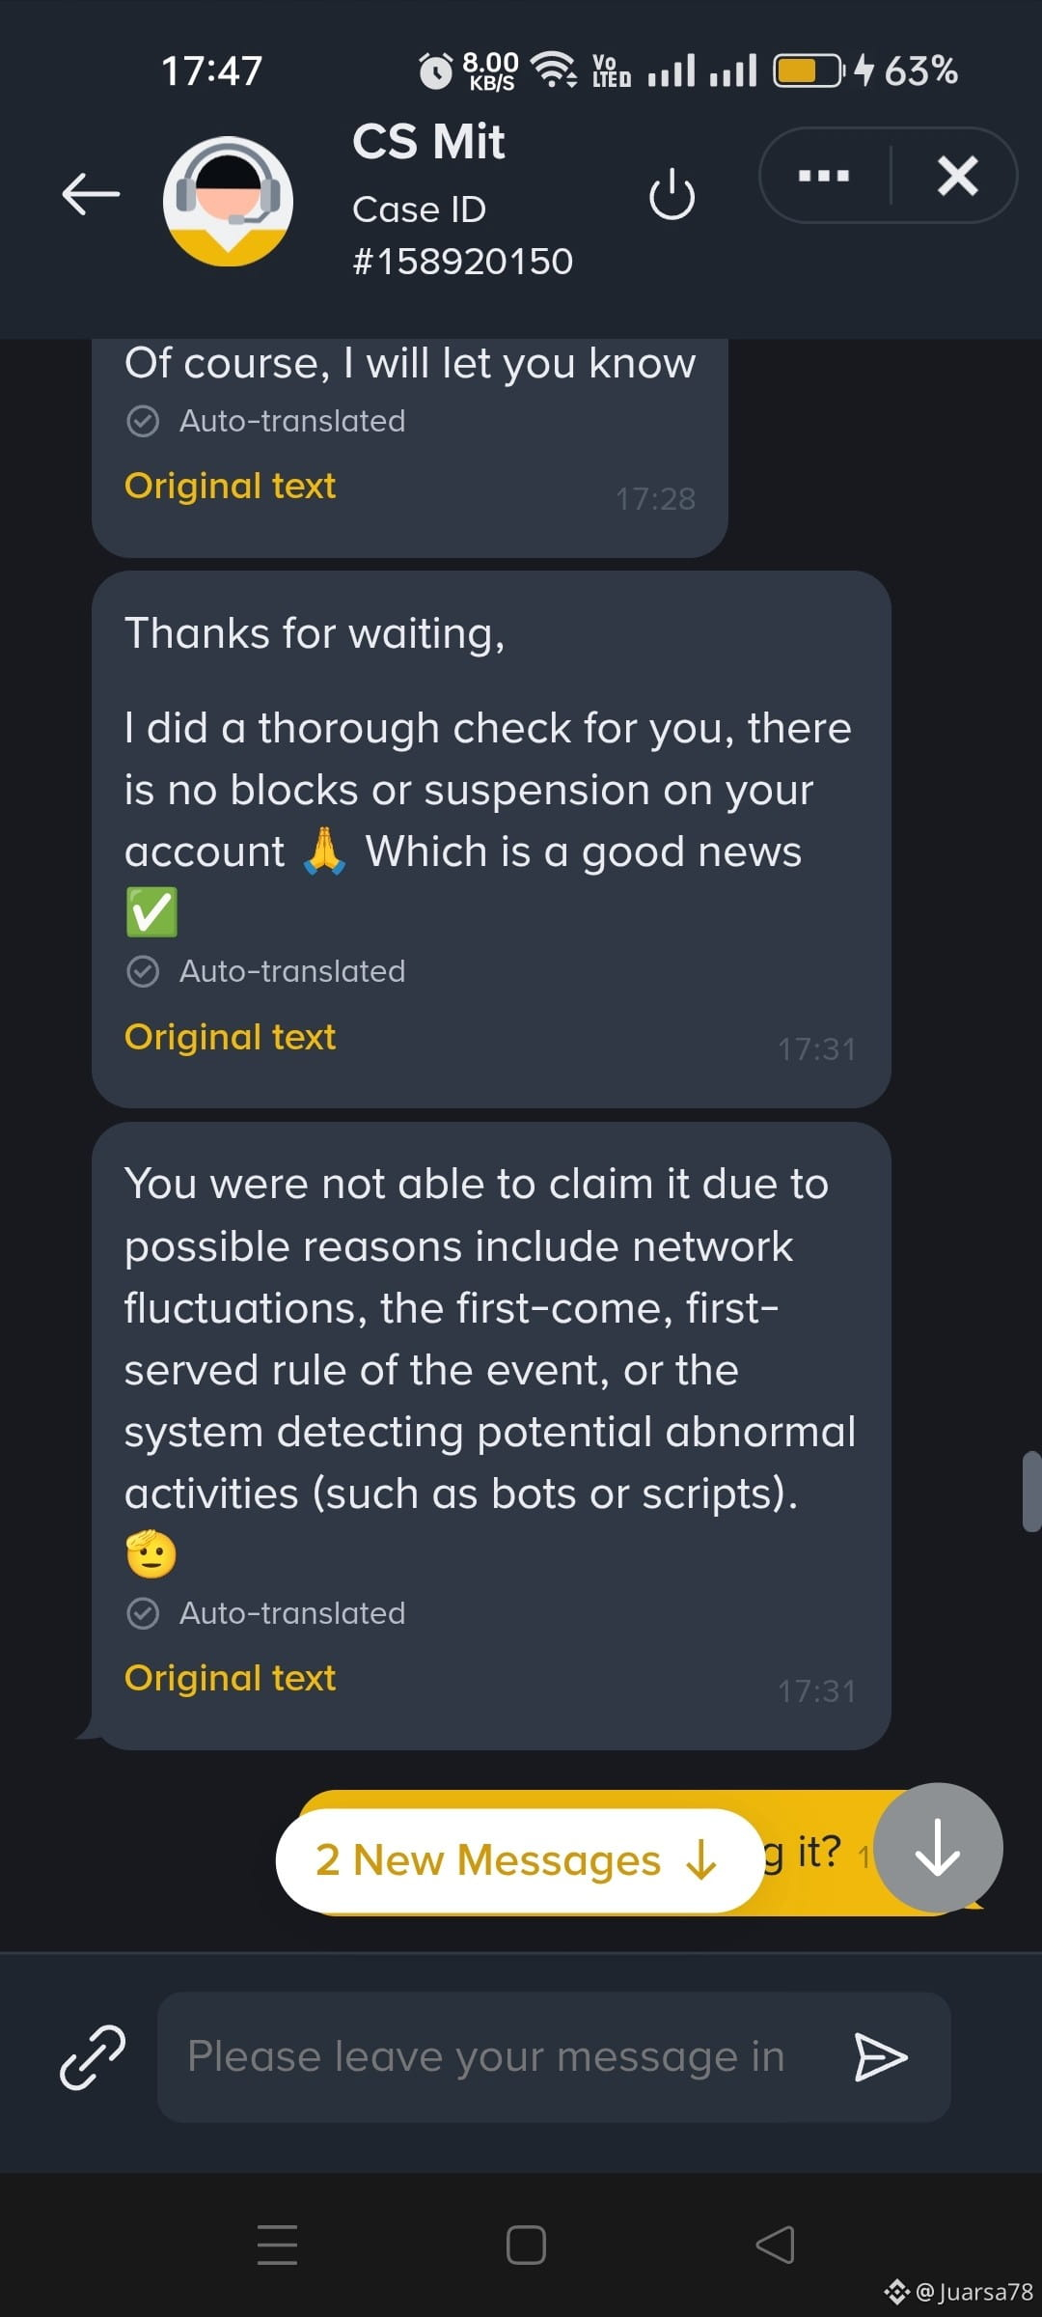Image resolution: width=1042 pixels, height=2317 pixels.
Task: Open the three-dots more options menu
Action: [x=824, y=176]
